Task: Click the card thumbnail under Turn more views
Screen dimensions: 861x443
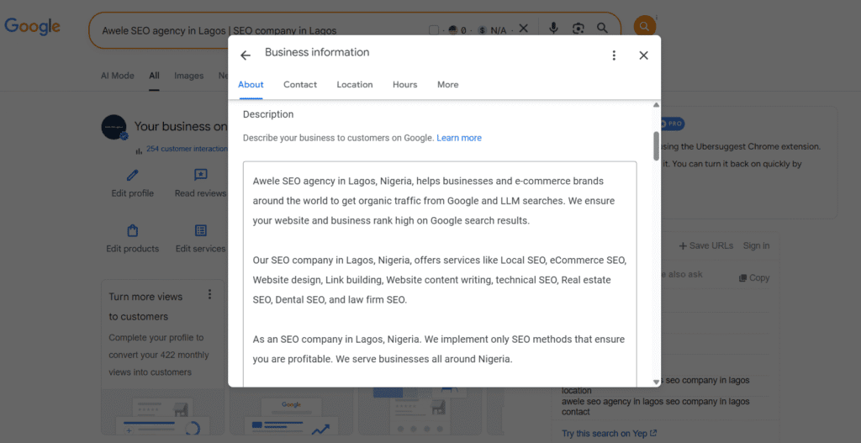Action: tap(162, 412)
